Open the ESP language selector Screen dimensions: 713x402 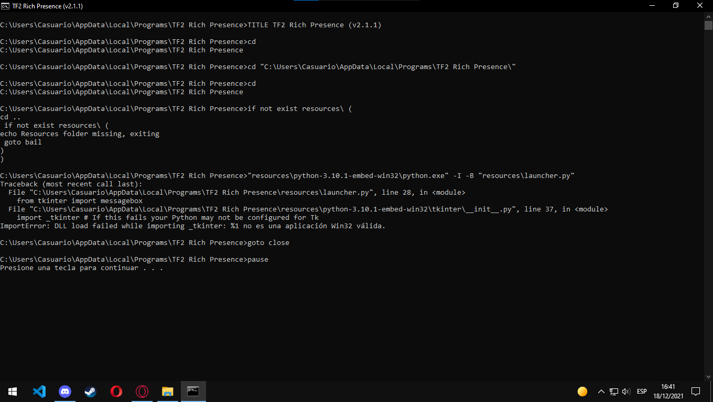pyautogui.click(x=641, y=391)
